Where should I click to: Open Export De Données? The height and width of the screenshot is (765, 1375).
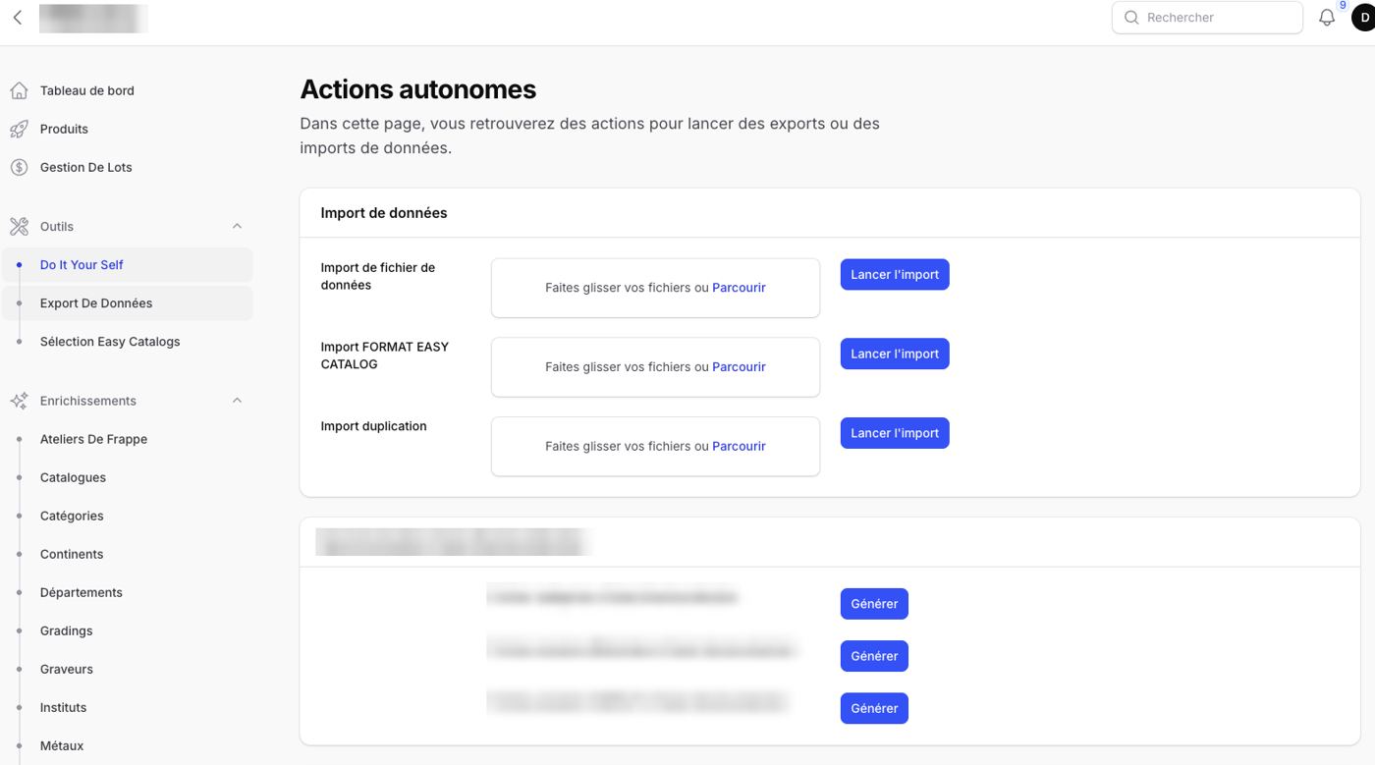pos(127,303)
